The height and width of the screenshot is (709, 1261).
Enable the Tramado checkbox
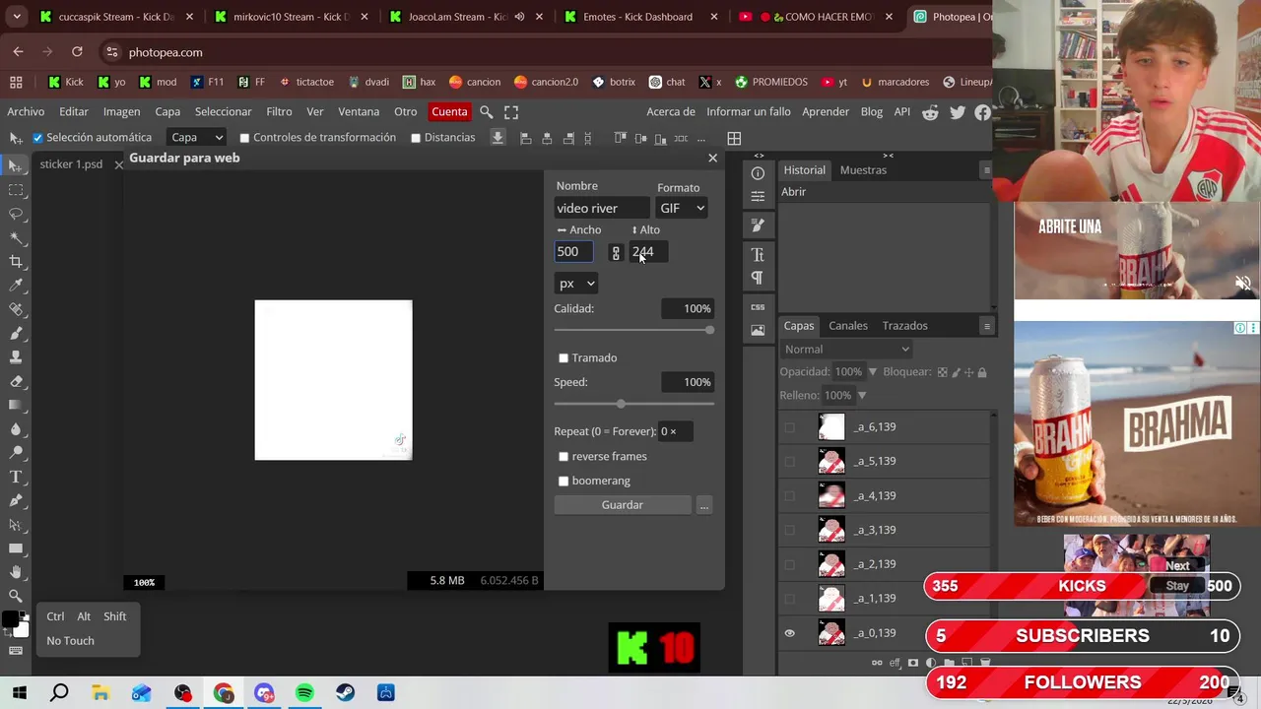pyautogui.click(x=564, y=358)
